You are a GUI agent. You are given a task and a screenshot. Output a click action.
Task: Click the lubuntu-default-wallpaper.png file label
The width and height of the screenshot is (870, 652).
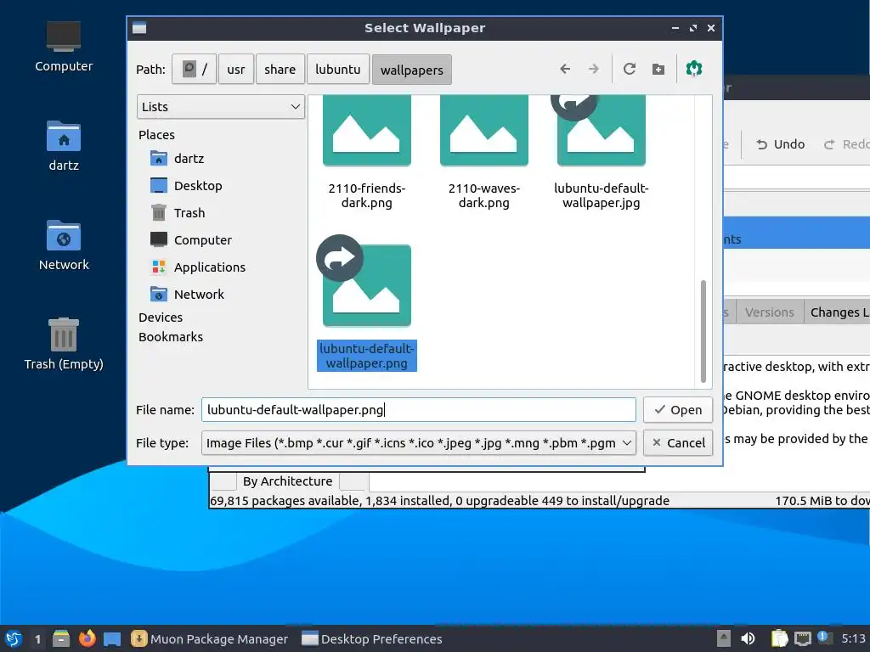tap(367, 356)
